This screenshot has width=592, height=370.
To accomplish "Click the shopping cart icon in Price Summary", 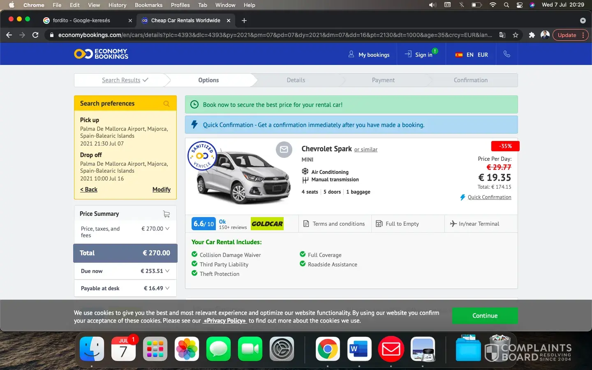I will [166, 214].
